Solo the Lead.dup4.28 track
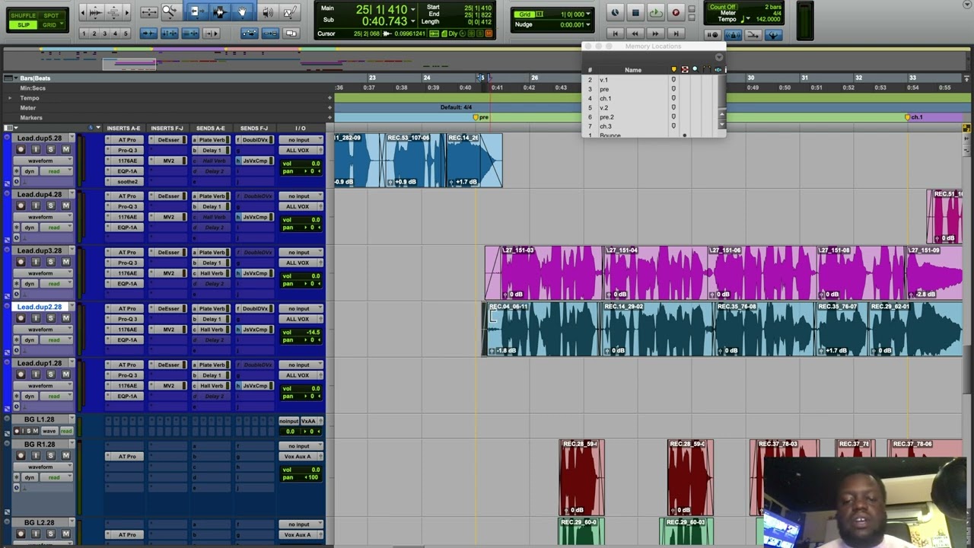 coord(51,205)
